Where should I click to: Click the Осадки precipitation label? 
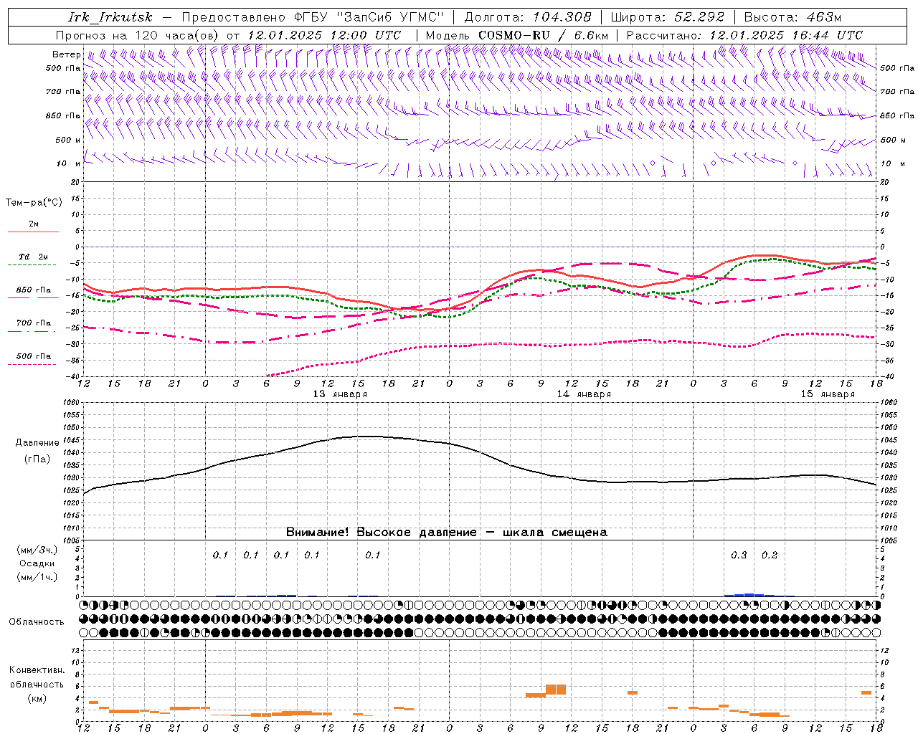(37, 563)
